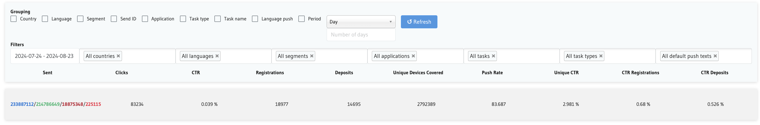Open the segments filter selector
The width and height of the screenshot is (760, 125).
[319, 56]
